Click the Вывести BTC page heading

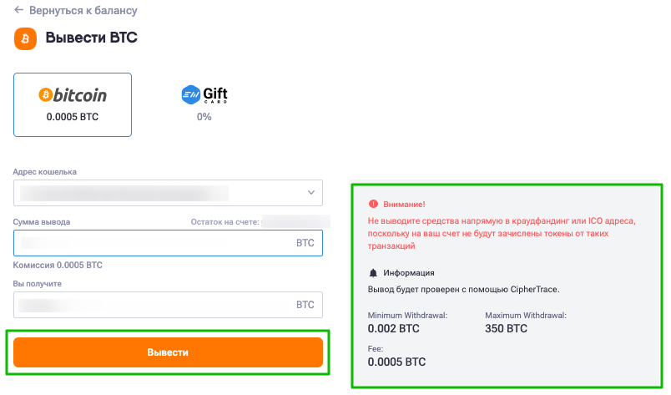[91, 38]
